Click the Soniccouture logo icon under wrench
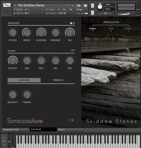Screen dimensions: 141x148 click(7, 11)
